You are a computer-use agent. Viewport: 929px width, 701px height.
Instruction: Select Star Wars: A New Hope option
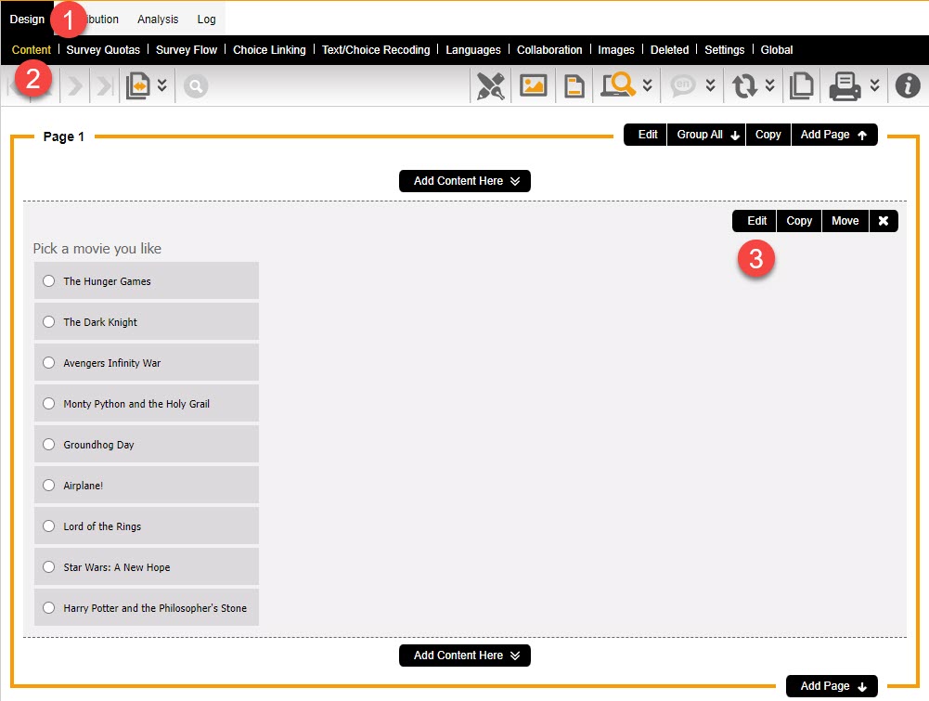pos(48,566)
